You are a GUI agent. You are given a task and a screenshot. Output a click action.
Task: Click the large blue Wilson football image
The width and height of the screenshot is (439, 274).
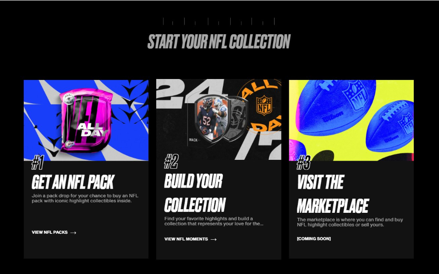tap(335, 108)
